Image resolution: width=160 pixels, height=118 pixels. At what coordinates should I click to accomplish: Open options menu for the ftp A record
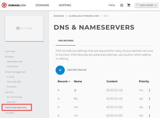click(150, 99)
